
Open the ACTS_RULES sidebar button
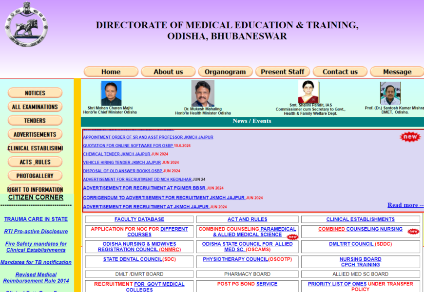pos(35,162)
